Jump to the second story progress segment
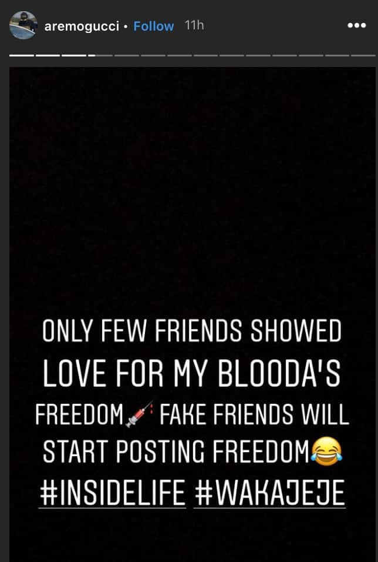The image size is (378, 562). [x=48, y=56]
